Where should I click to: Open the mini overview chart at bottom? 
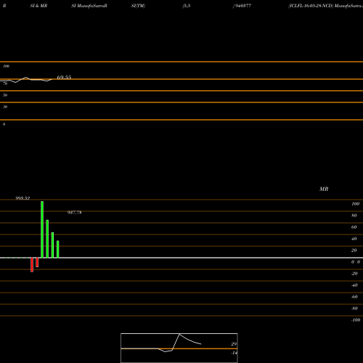coord(179,348)
